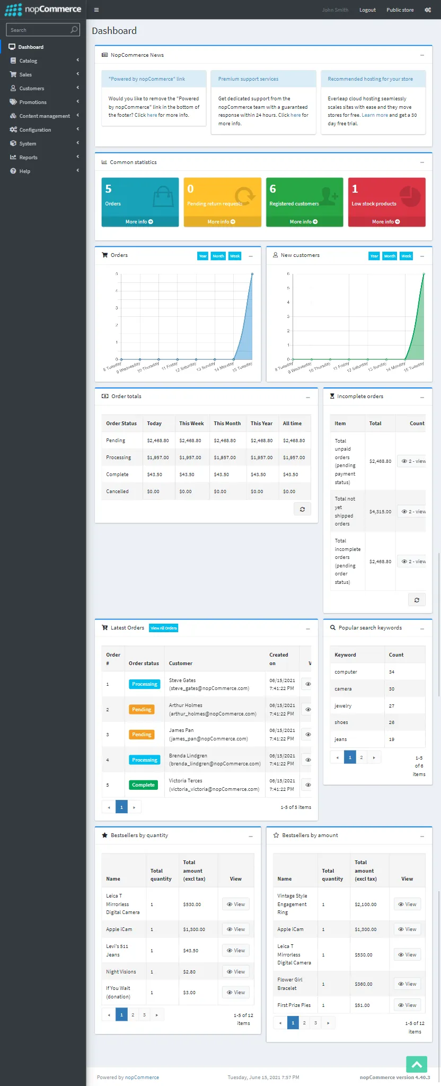The height and width of the screenshot is (1086, 441).
Task: View order by Victoria Terces eye icon
Action: (308, 785)
